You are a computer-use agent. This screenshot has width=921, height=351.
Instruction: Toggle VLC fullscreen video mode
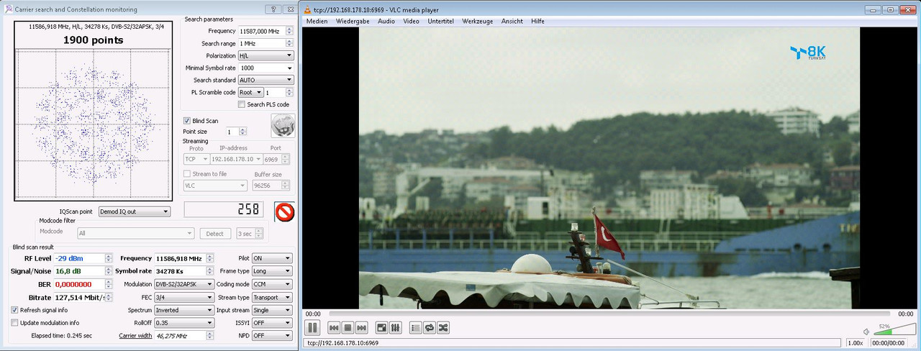(382, 328)
